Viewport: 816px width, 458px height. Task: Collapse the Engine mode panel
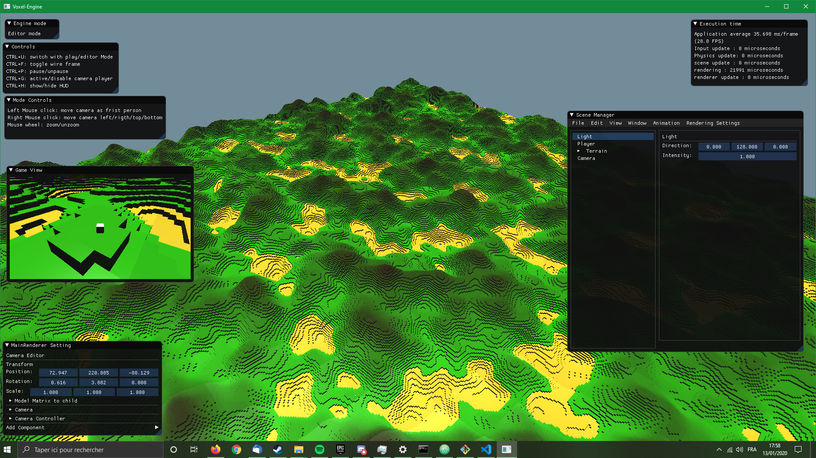(9, 23)
